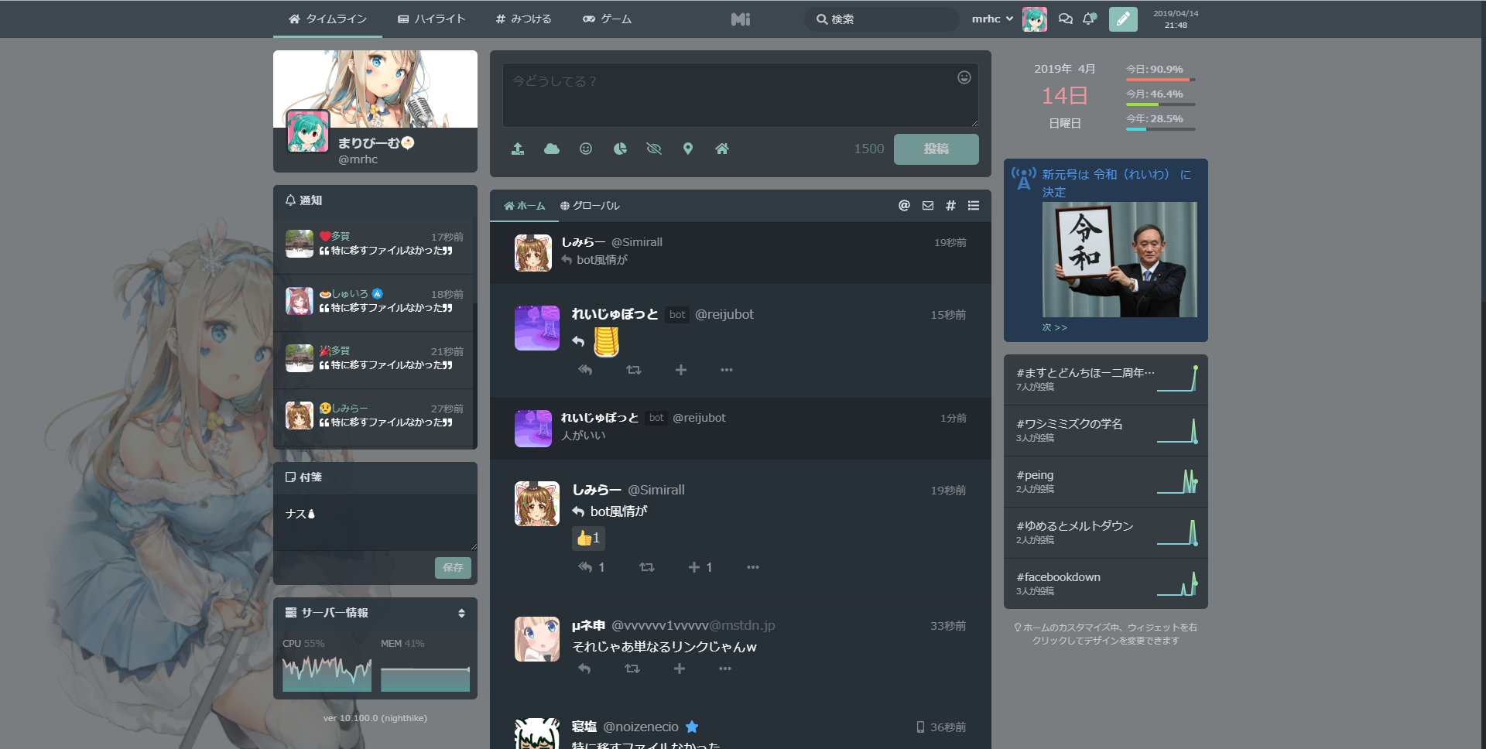Open the ハイライト menu item
Image resolution: width=1486 pixels, height=749 pixels.
(x=431, y=19)
